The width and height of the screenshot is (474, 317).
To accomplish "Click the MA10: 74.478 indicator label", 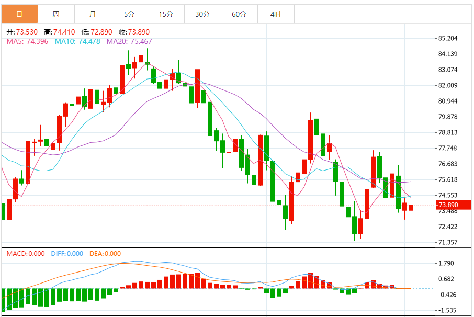I will 77,41.
